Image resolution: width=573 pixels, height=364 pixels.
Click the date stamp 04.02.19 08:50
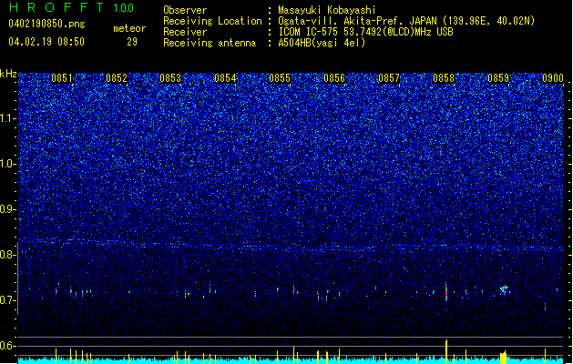46,42
